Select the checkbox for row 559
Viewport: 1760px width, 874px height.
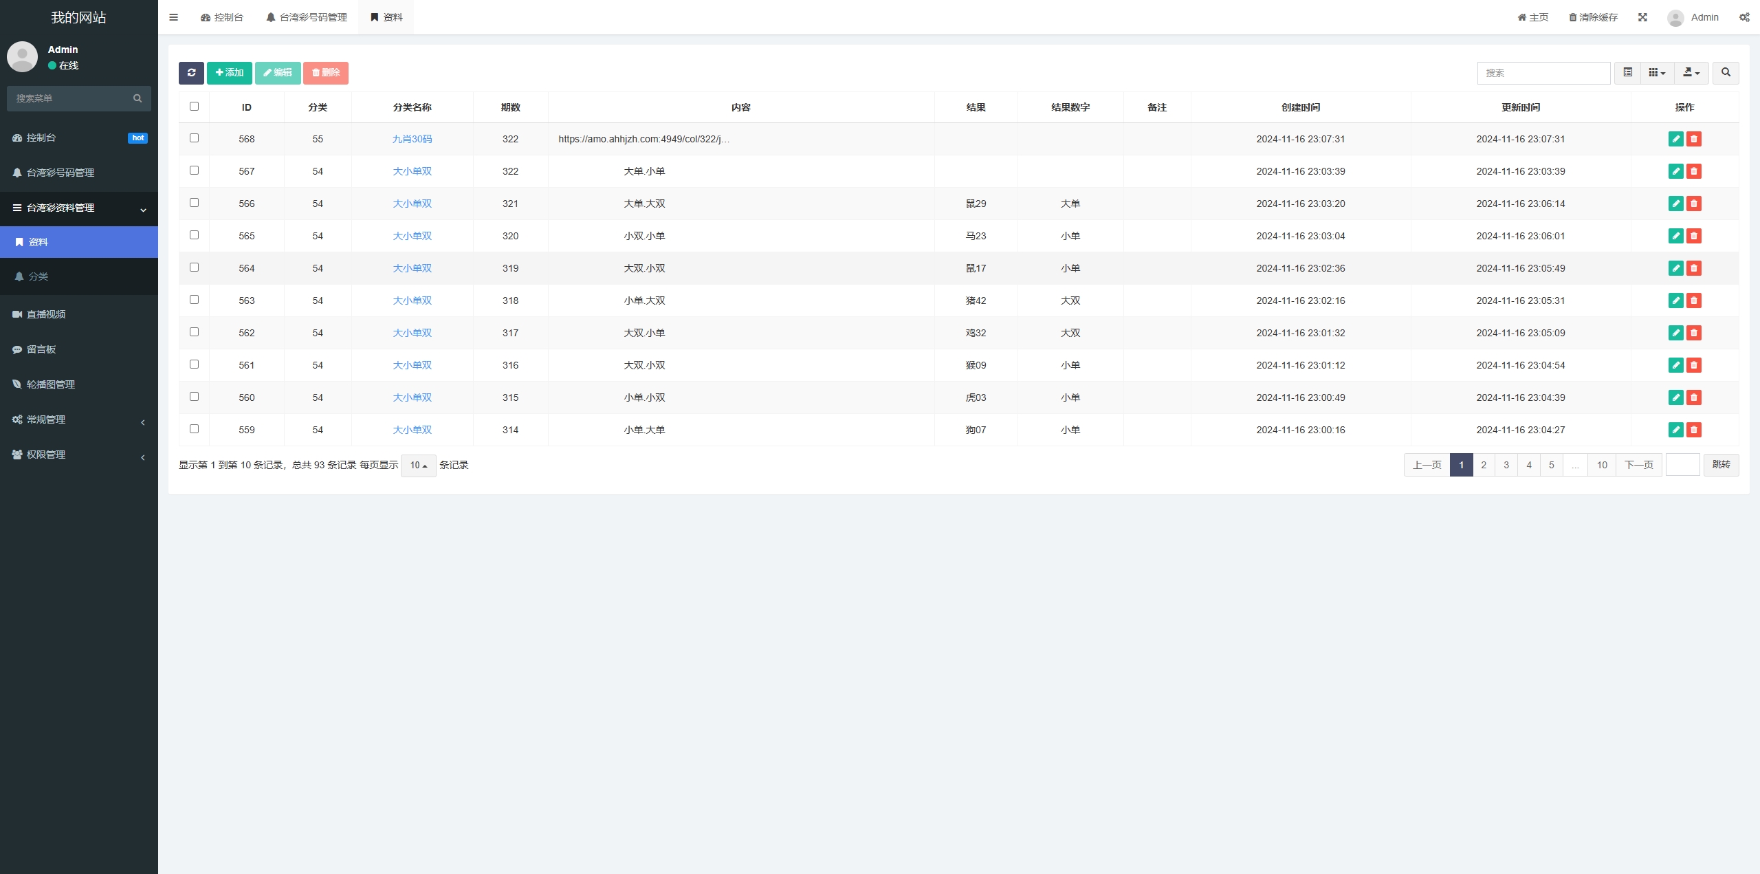(x=194, y=429)
